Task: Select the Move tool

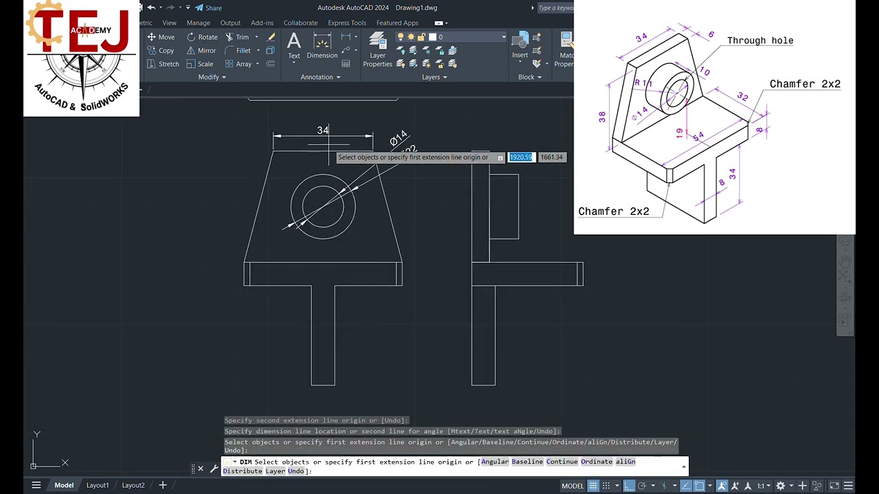Action: pos(161,37)
